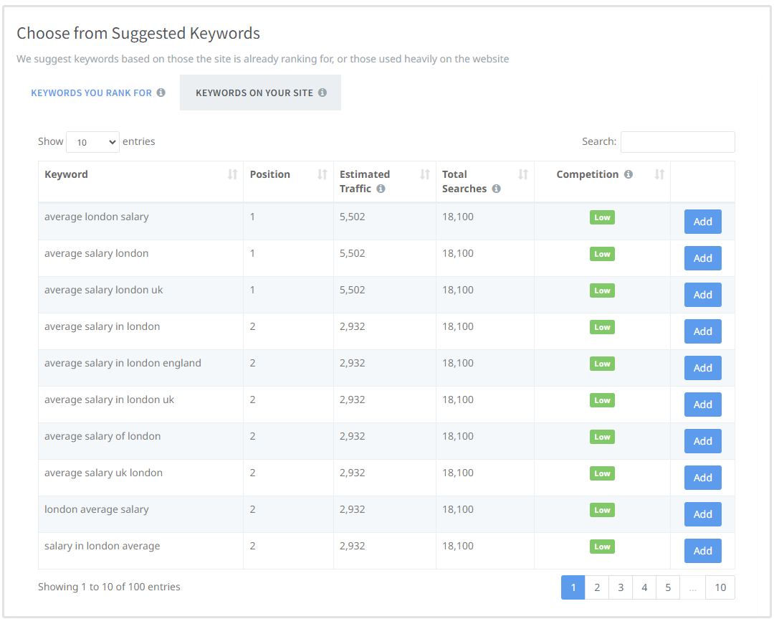Click info icon beside Keywords On Your Site

click(x=322, y=93)
